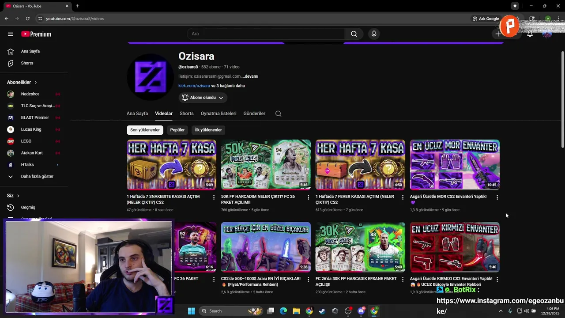Open options for 1 Haftada 7 FEVER video
The width and height of the screenshot is (565, 318).
[403, 197]
